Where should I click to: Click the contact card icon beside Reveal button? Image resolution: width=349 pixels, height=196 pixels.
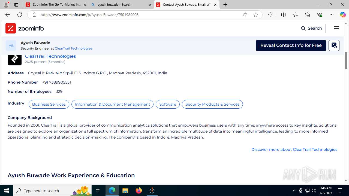(334, 45)
